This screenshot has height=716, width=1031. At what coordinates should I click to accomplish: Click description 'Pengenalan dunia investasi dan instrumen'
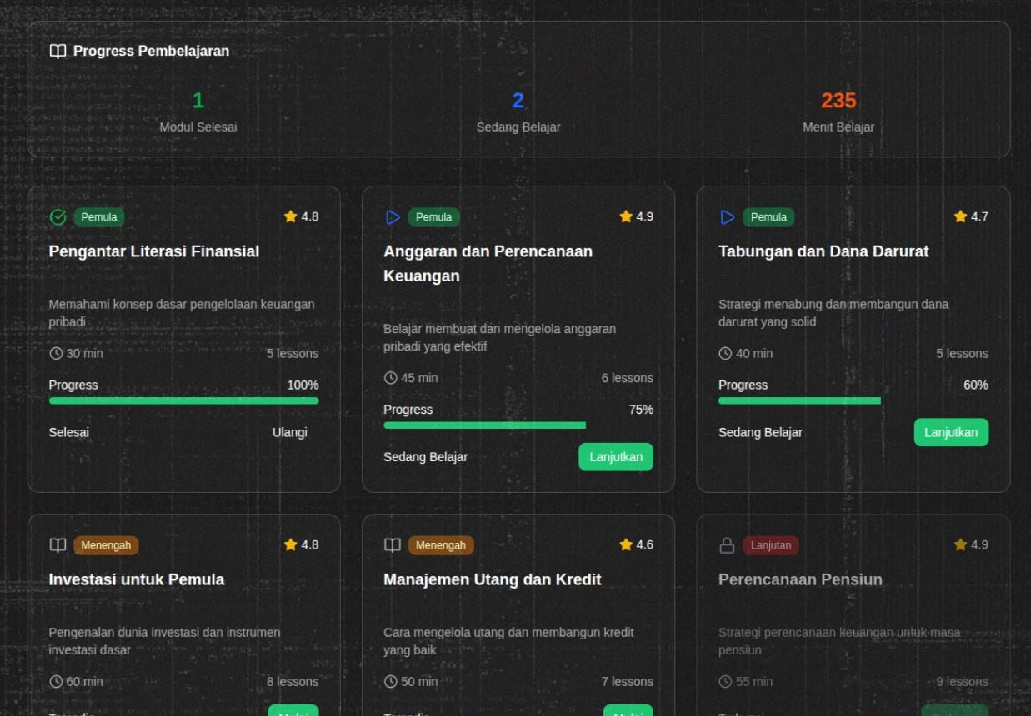pos(164,641)
